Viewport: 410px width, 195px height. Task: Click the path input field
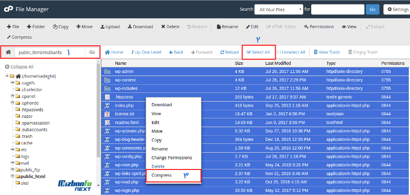(x=50, y=52)
